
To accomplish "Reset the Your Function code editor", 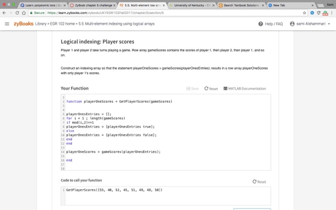I will (x=211, y=89).
